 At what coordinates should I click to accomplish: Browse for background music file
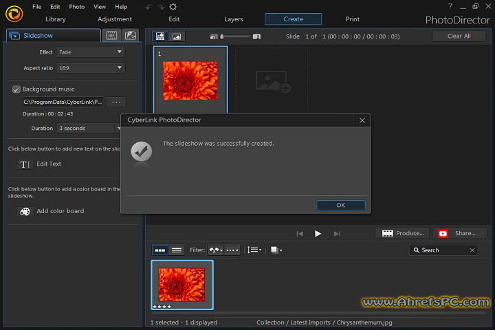(116, 102)
